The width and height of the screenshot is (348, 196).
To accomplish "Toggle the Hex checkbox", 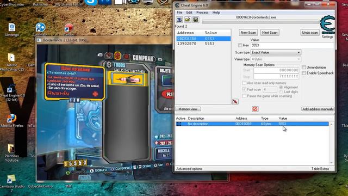I will (240, 45).
